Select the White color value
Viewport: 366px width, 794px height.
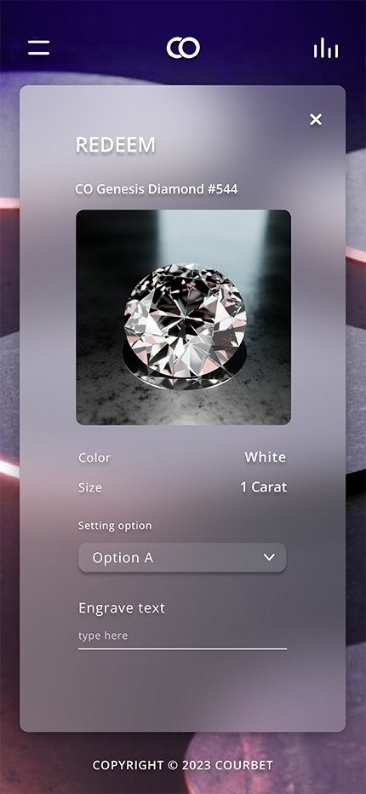(x=266, y=457)
